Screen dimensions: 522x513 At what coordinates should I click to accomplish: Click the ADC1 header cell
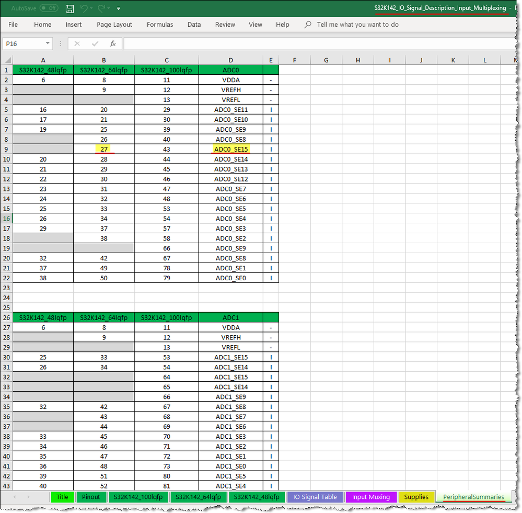click(x=231, y=317)
